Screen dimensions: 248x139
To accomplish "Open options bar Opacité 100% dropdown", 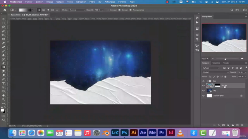I will pyautogui.click(x=103, y=10).
